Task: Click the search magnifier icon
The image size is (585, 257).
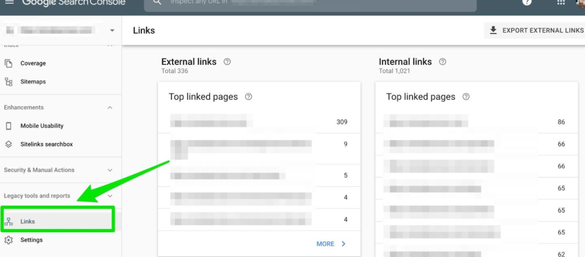Action: 158,2
